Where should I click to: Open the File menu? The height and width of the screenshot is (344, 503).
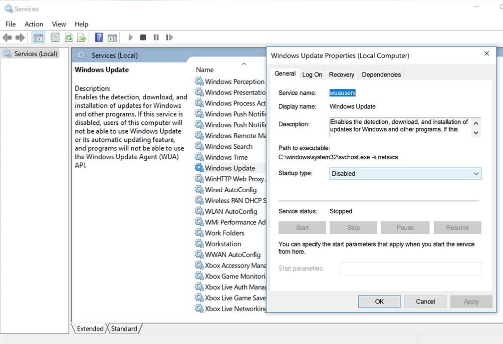(10, 24)
